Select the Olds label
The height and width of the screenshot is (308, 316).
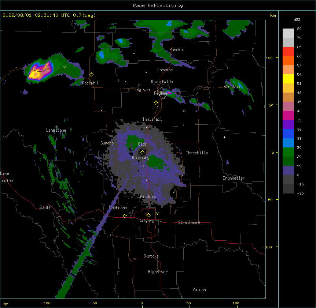142,144
